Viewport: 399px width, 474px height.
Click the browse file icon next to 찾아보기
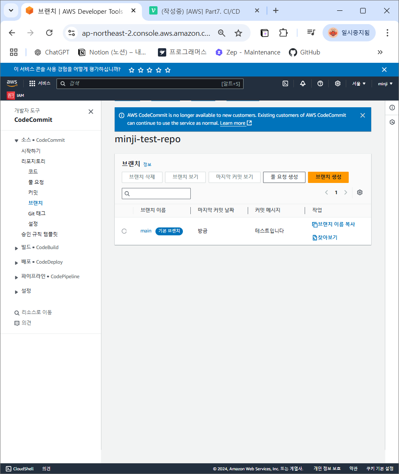pyautogui.click(x=315, y=238)
